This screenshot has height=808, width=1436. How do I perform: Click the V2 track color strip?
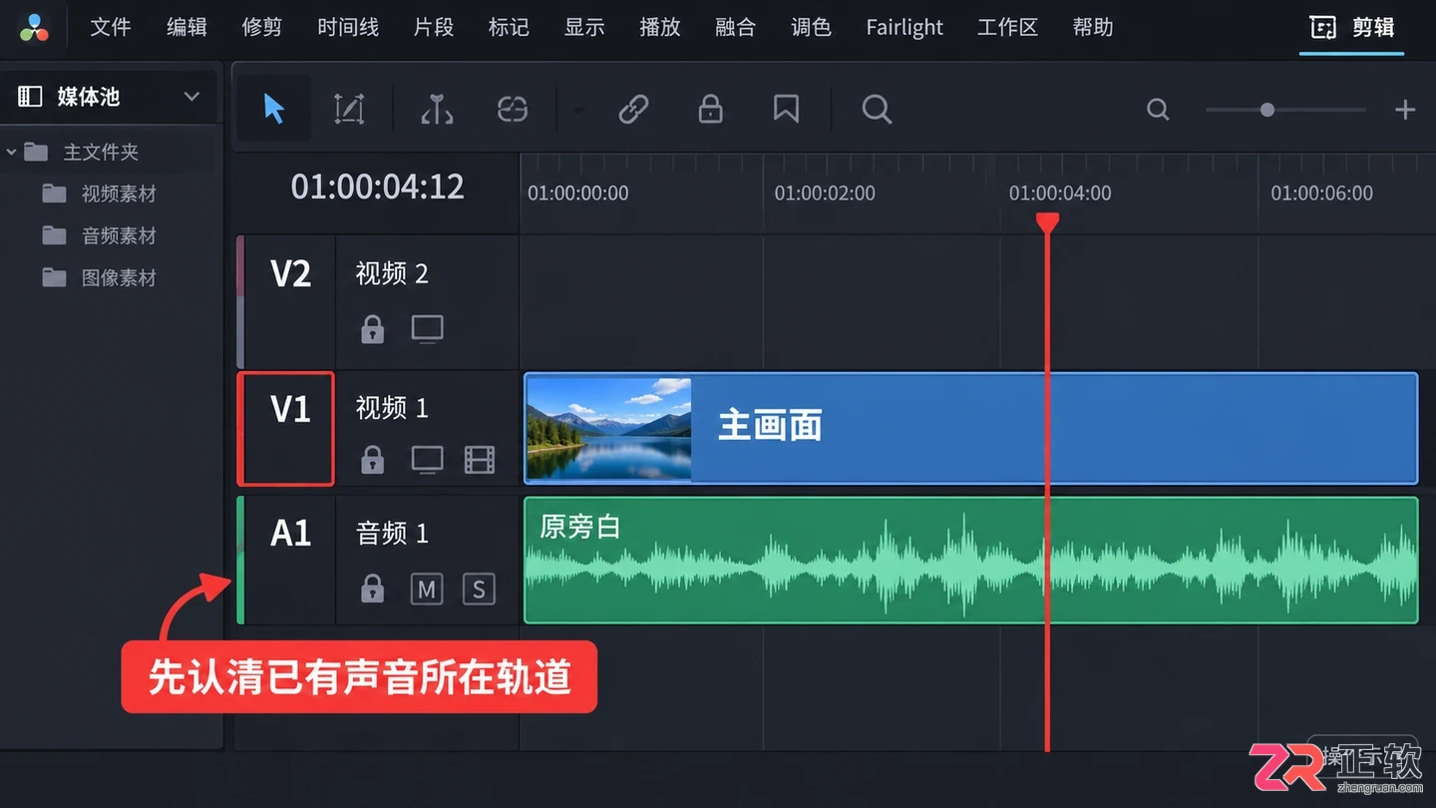[240, 302]
